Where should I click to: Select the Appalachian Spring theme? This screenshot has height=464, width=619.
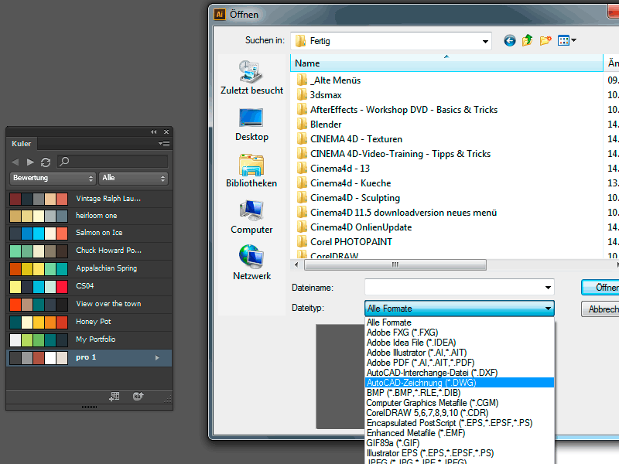[89, 268]
